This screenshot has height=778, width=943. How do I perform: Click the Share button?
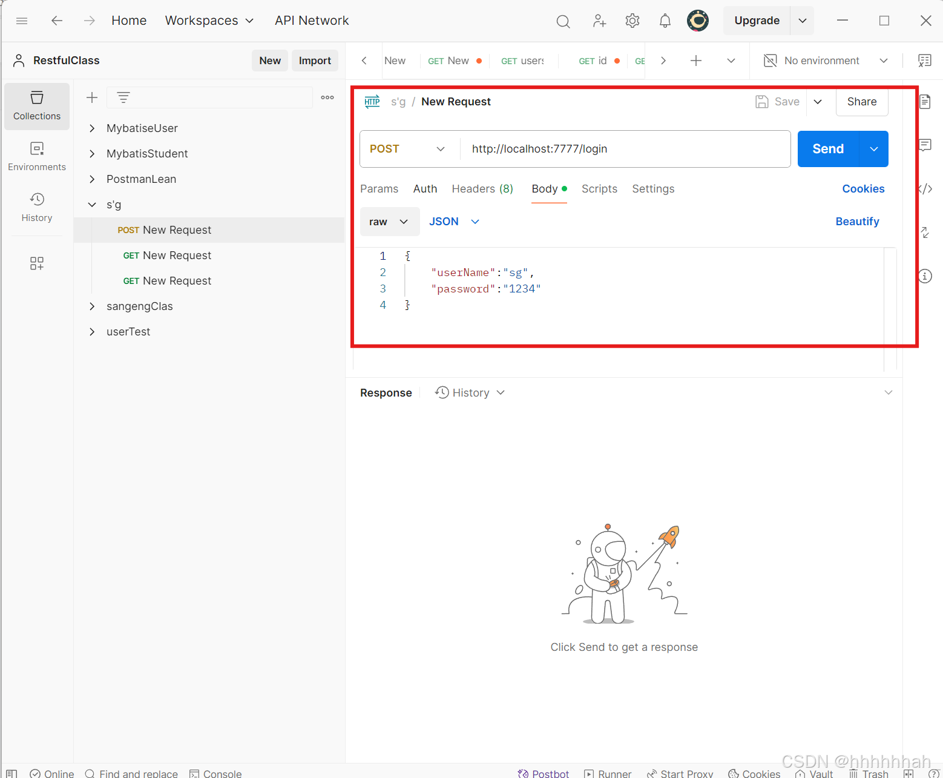pos(862,102)
